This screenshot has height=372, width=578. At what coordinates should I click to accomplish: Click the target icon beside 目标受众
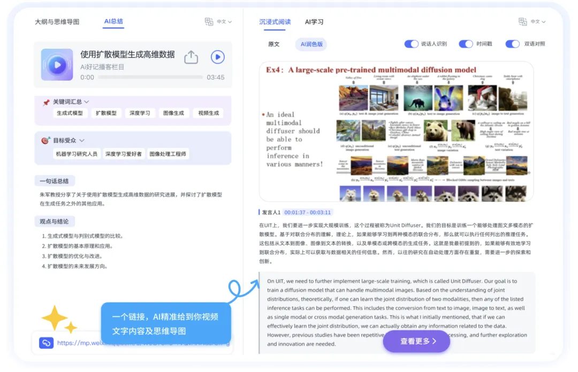point(45,141)
